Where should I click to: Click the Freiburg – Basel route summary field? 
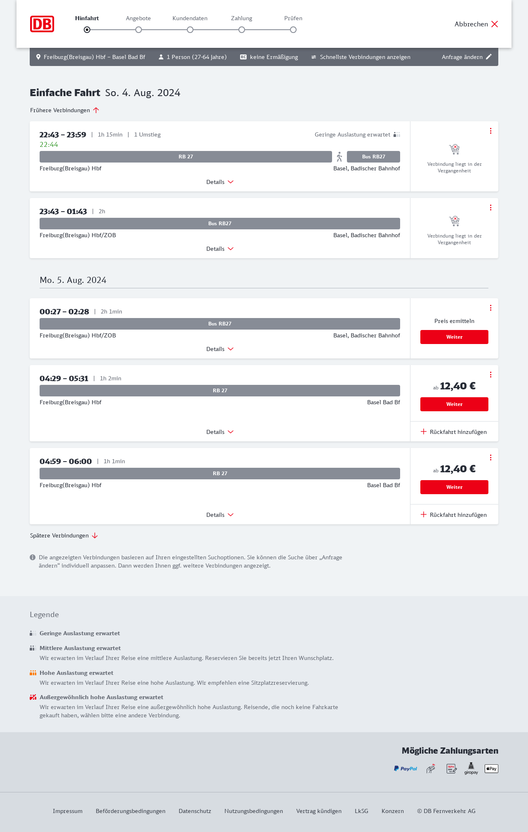tap(91, 57)
